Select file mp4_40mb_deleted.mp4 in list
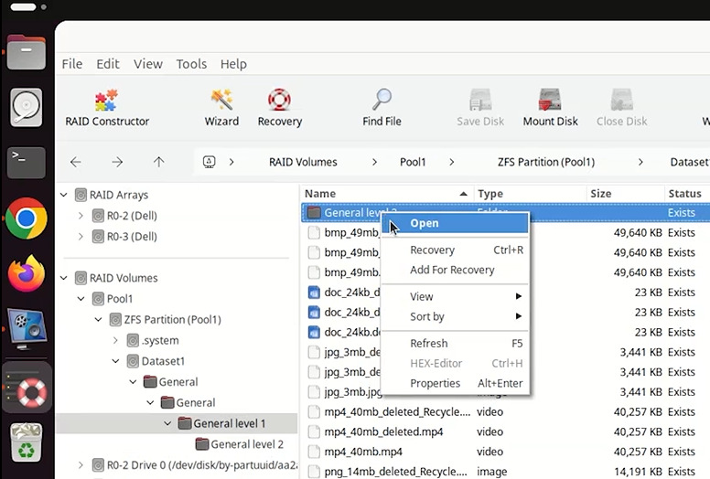This screenshot has width=710, height=479. [x=505, y=432]
